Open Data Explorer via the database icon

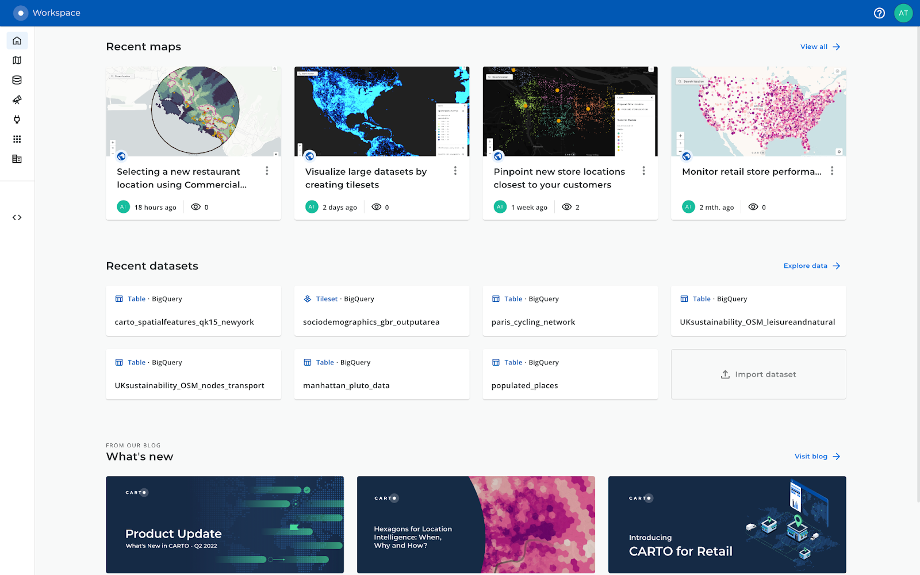[x=17, y=80]
